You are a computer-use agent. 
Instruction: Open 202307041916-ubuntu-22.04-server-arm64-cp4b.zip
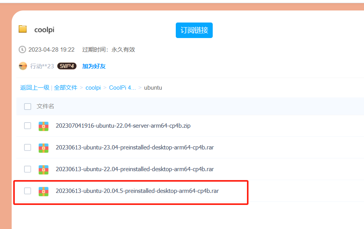point(123,126)
